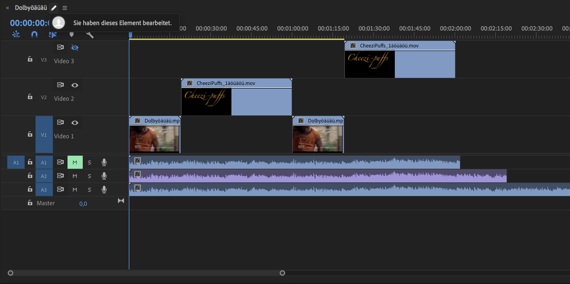Click the right zoom handle of the scrollbar

(282, 273)
